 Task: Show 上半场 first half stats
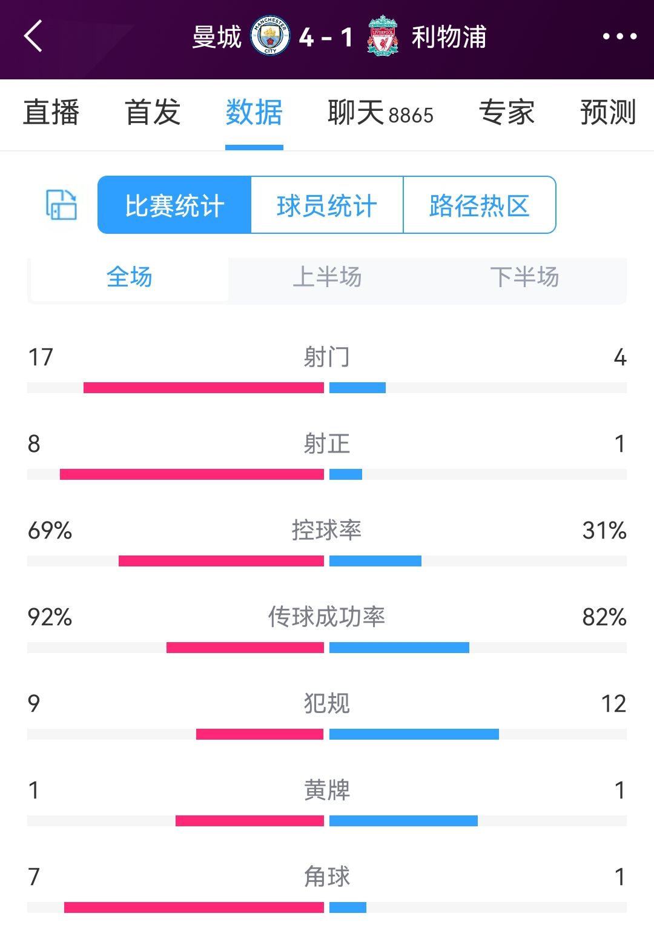click(x=327, y=277)
